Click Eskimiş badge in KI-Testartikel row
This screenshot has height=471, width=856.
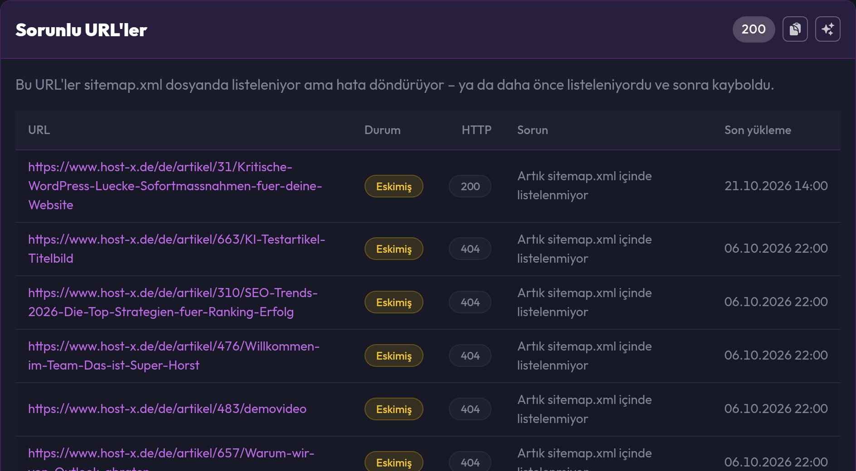click(x=394, y=249)
